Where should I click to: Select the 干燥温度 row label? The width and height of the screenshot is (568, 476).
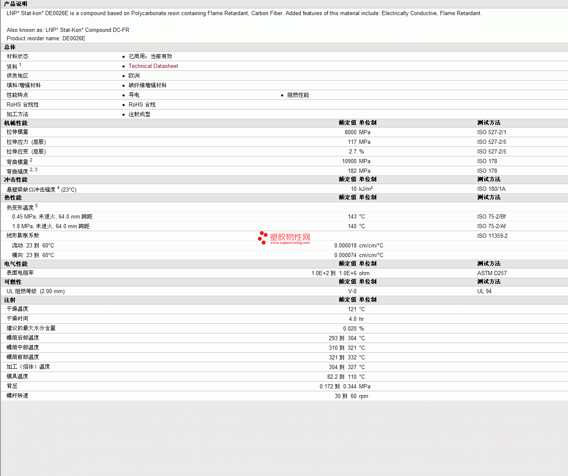click(x=17, y=309)
